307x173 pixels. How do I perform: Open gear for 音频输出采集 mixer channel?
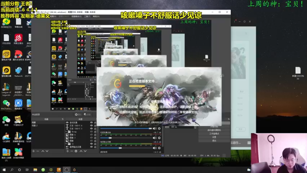(x=159, y=148)
